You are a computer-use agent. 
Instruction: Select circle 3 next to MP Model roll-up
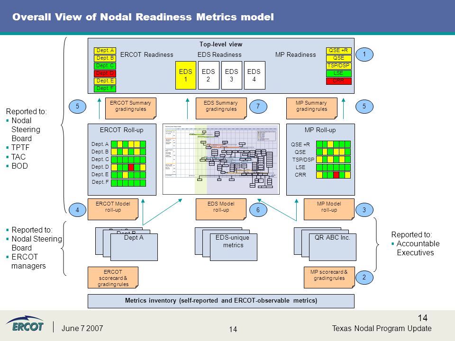(364, 210)
